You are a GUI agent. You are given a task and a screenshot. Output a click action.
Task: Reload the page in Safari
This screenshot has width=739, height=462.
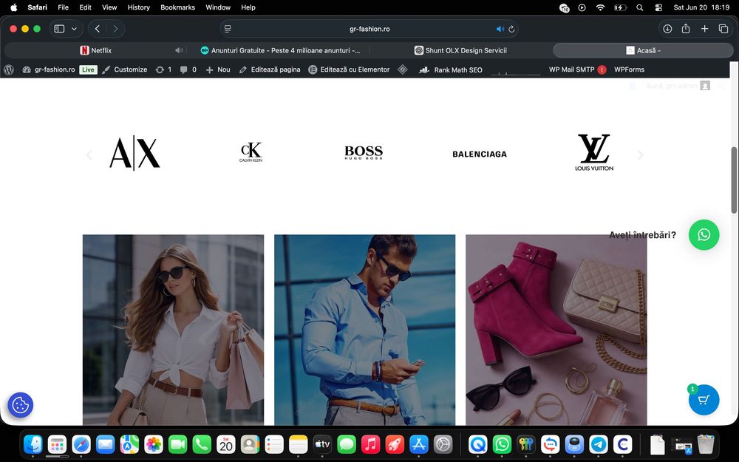(511, 29)
